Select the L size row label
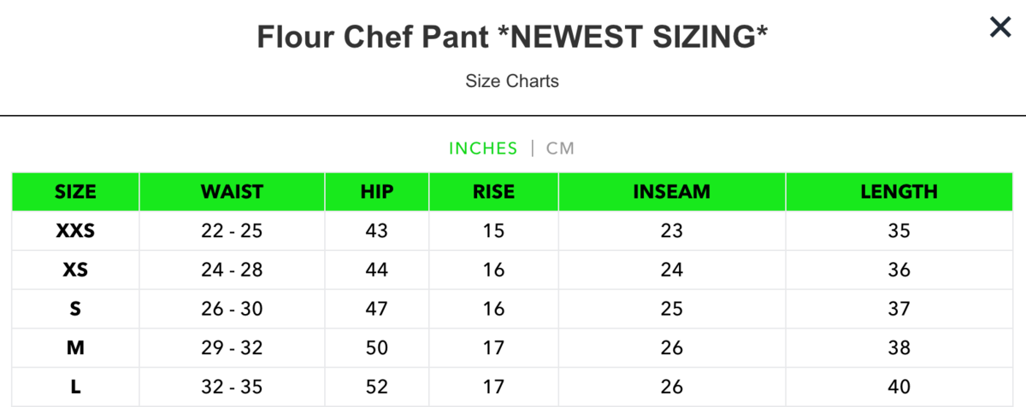Image resolution: width=1026 pixels, height=407 pixels. tap(75, 387)
